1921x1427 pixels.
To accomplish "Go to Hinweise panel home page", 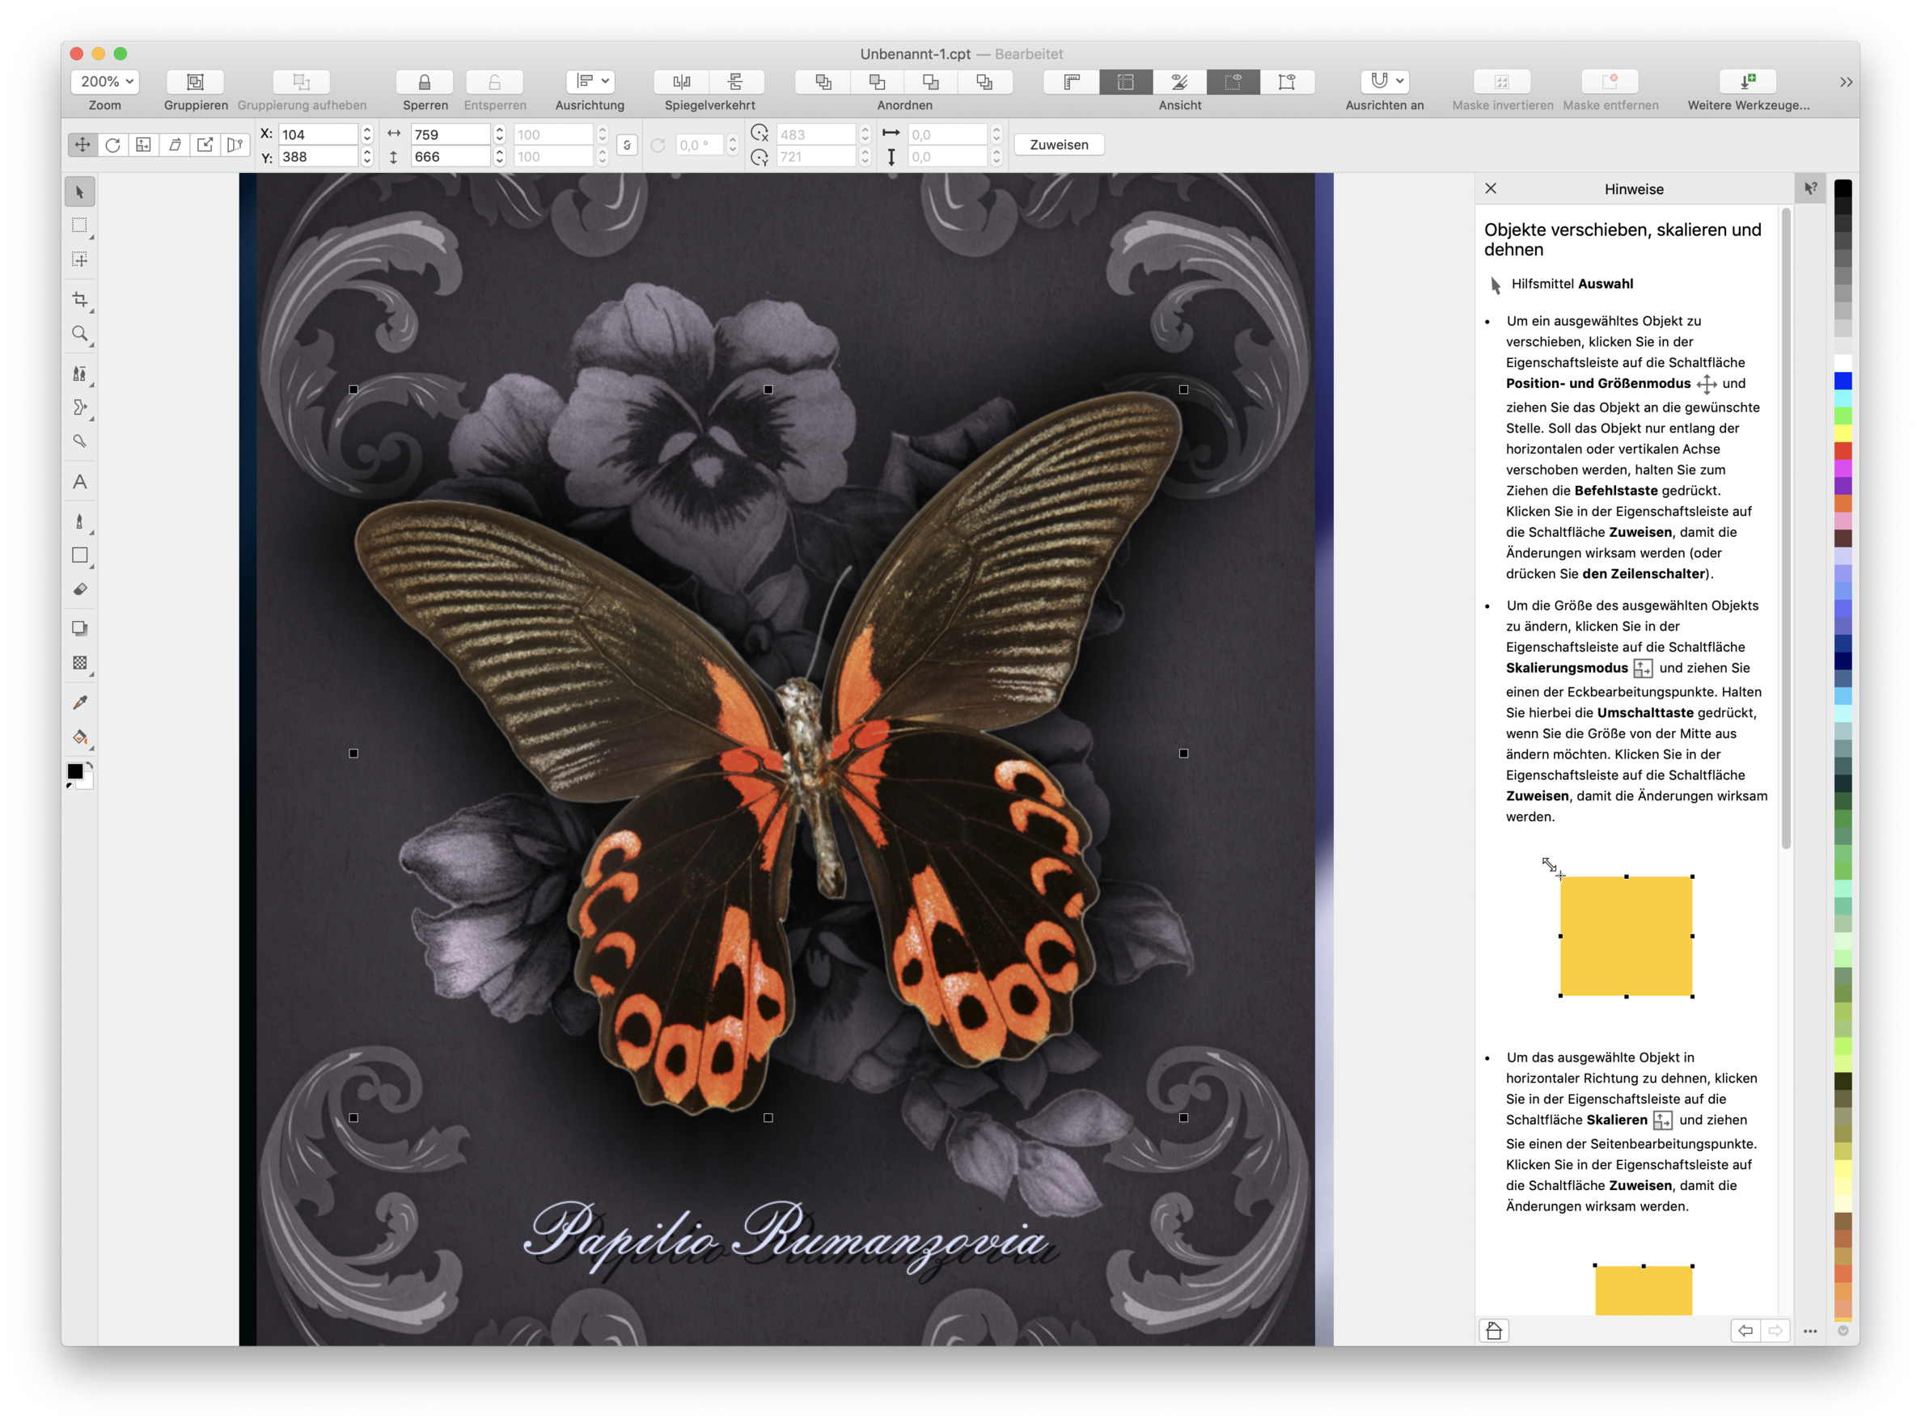I will 1494,1331.
